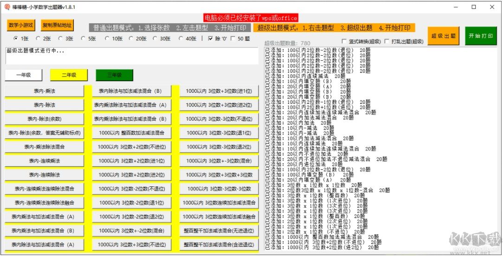Choose 表内乘法与加法减法混合 (B)

tap(45, 230)
